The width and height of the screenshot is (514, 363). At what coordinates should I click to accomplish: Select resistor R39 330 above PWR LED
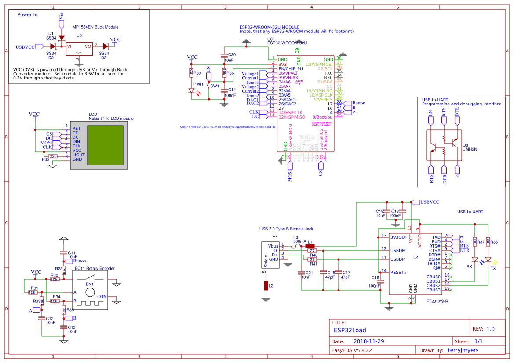[191, 73]
